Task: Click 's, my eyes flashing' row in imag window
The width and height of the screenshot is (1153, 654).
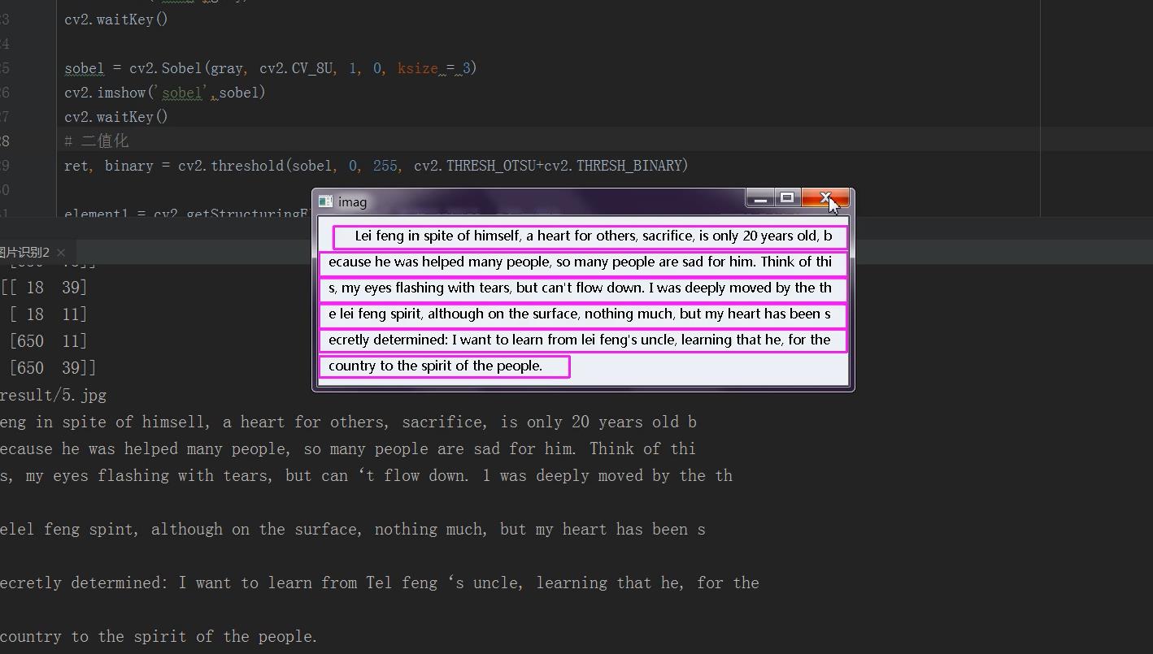Action: (x=583, y=288)
